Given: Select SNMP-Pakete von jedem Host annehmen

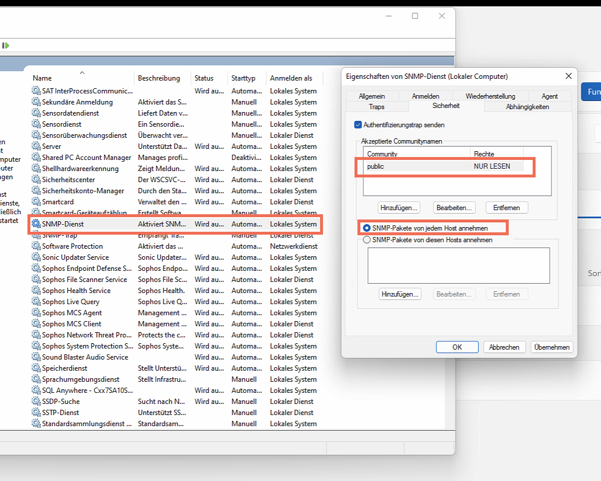Looking at the screenshot, I should click(367, 228).
